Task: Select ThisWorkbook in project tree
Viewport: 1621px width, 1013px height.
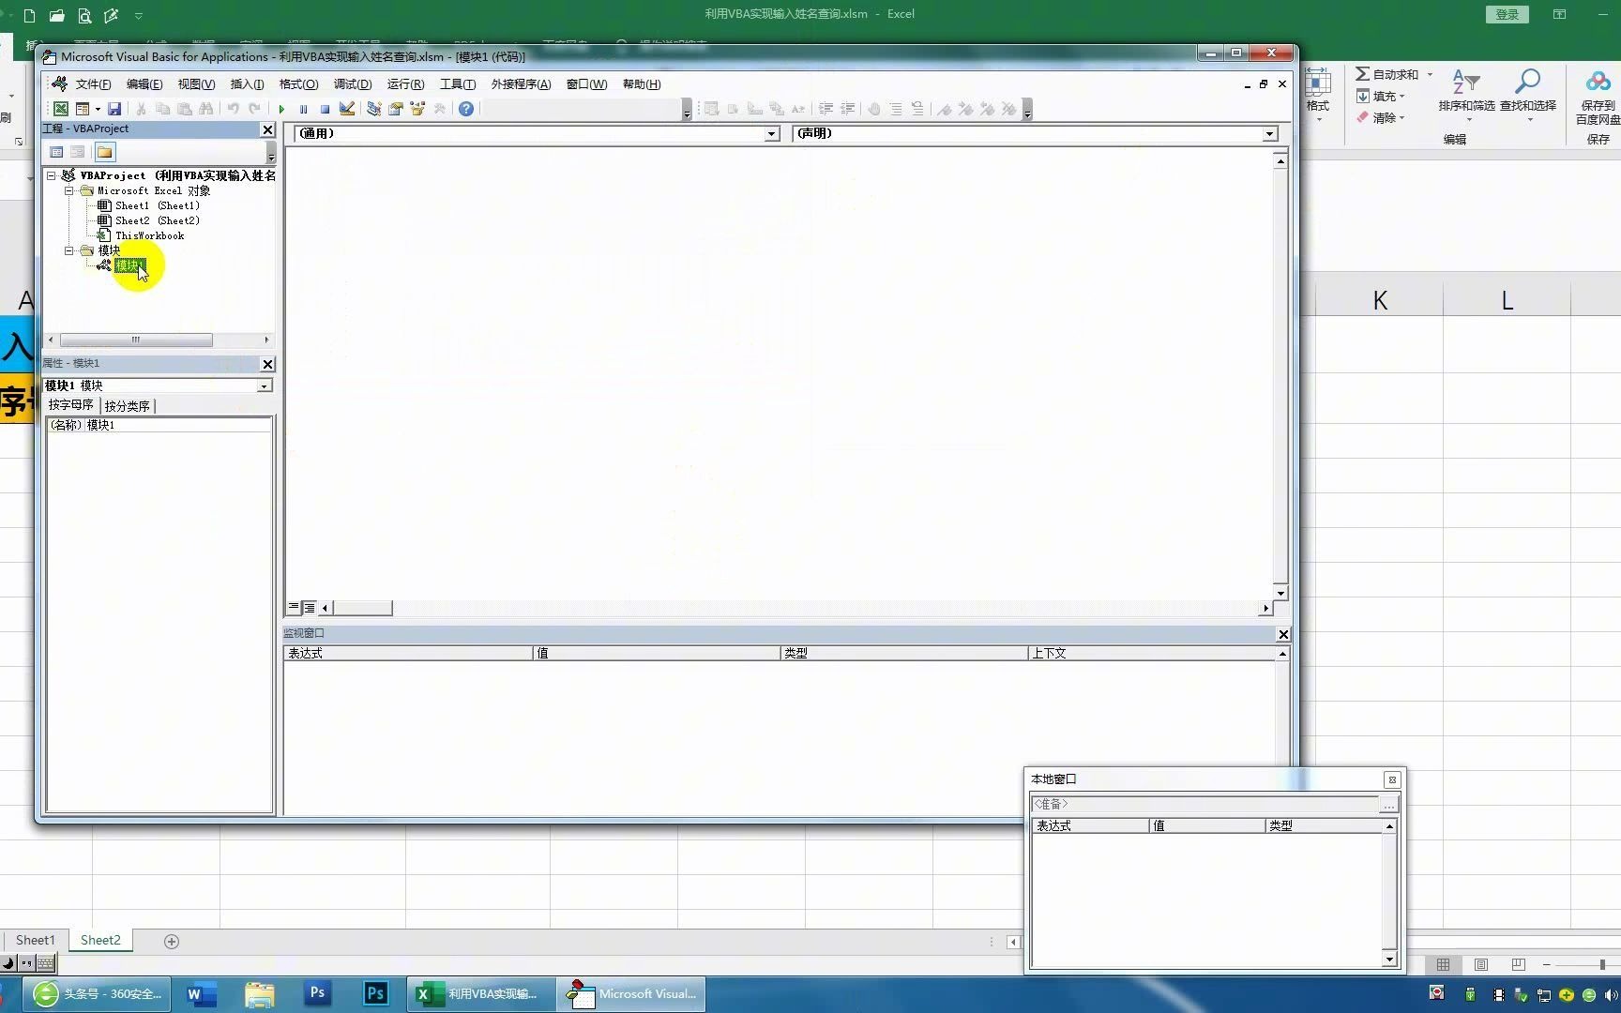Action: [149, 235]
